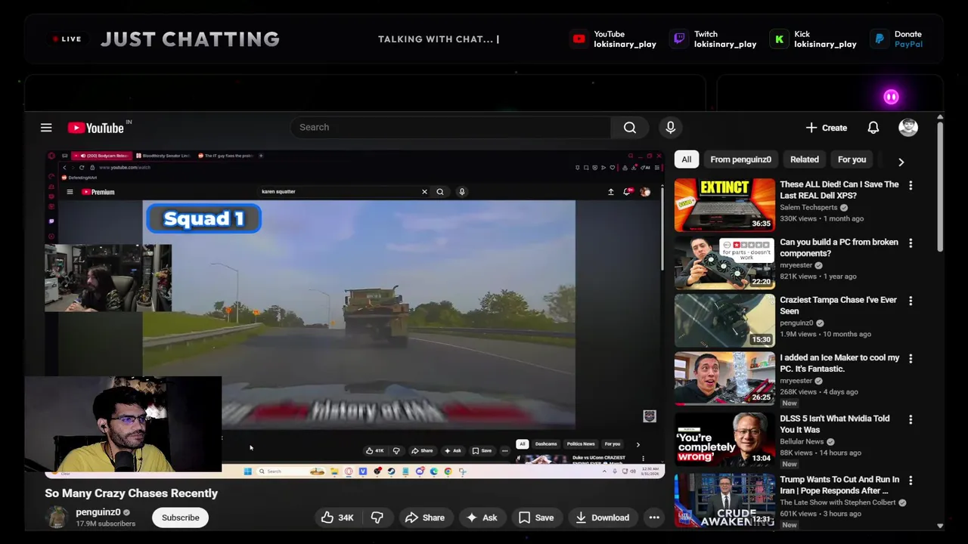Open 'Trump Wants To Cut And Run' title
The width and height of the screenshot is (968, 544).
(839, 485)
